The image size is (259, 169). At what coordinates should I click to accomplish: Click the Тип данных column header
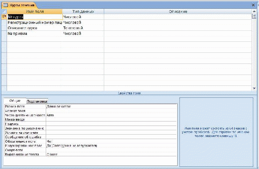(x=83, y=11)
